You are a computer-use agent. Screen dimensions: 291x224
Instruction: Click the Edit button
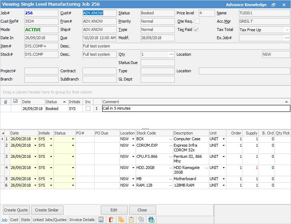coord(114,210)
